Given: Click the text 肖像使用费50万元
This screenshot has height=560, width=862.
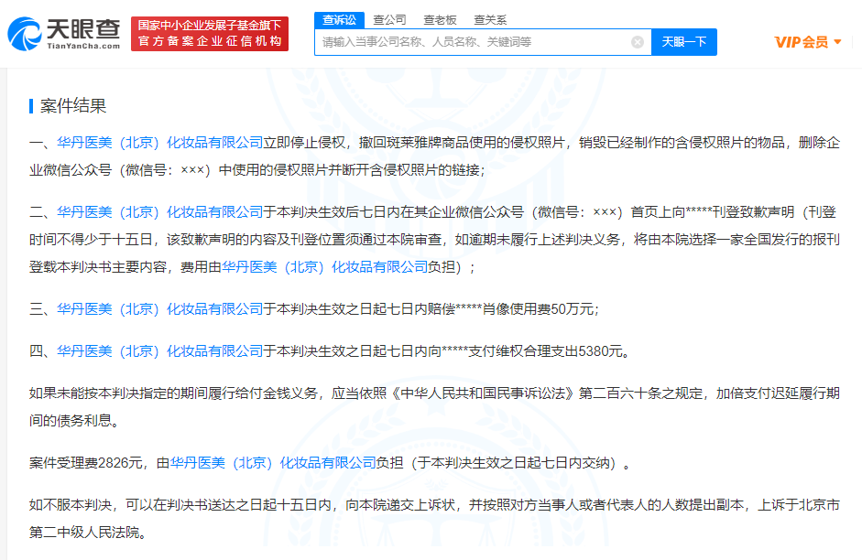Looking at the screenshot, I should tap(538, 309).
